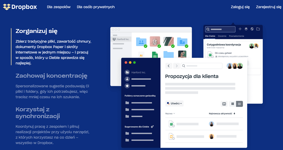This screenshot has width=283, height=150.
Task: Open the Dla zespołów menu item
Action: (x=59, y=7)
